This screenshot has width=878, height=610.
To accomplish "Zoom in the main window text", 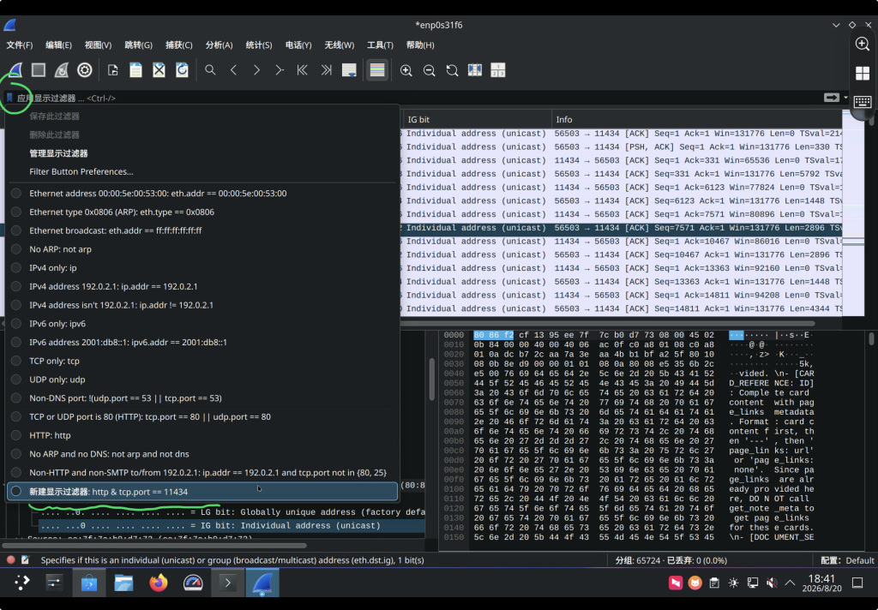I will pyautogui.click(x=406, y=70).
